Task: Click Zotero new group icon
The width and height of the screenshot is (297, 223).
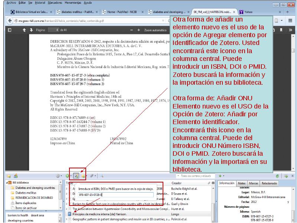Action: pos(16,176)
